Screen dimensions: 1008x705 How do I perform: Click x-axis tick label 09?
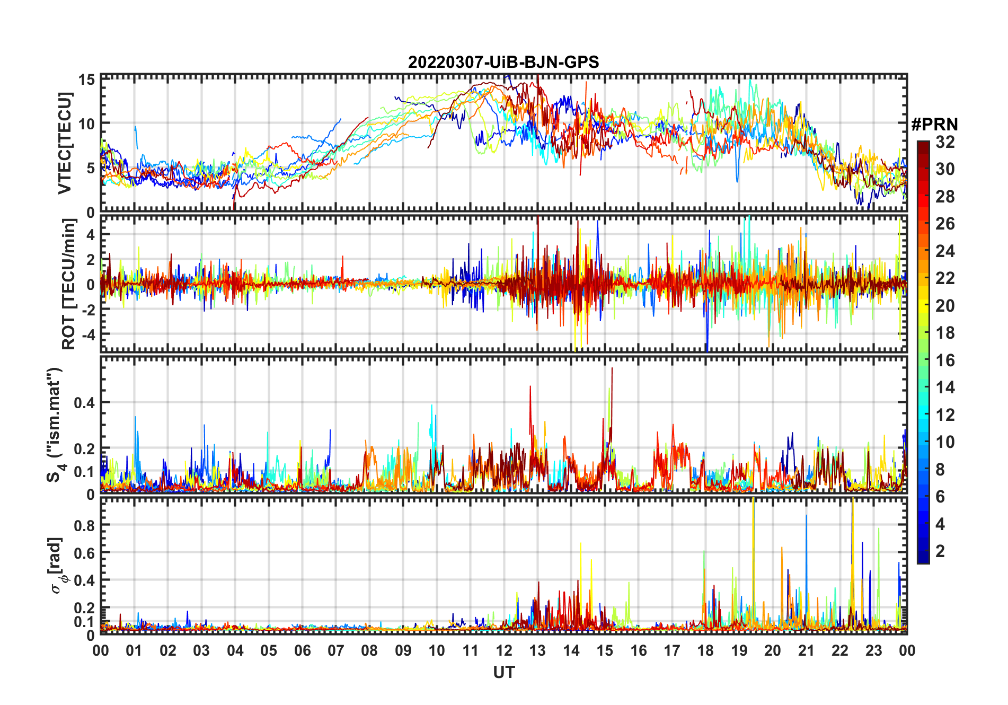click(403, 651)
